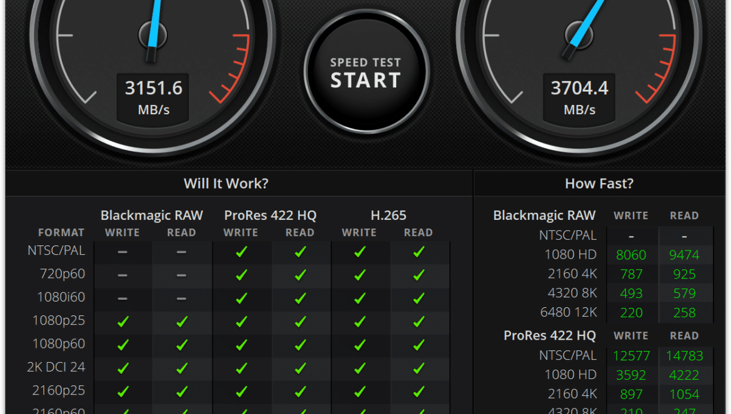Click NTSC/PAL H.265 read checkmark
The width and height of the screenshot is (731, 414).
tap(419, 252)
